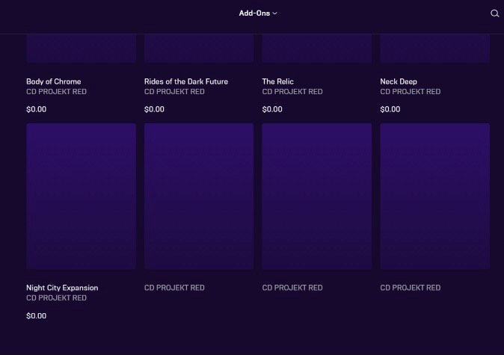Open Rides of the Dark Future title
This screenshot has width=504, height=355.
coord(186,81)
